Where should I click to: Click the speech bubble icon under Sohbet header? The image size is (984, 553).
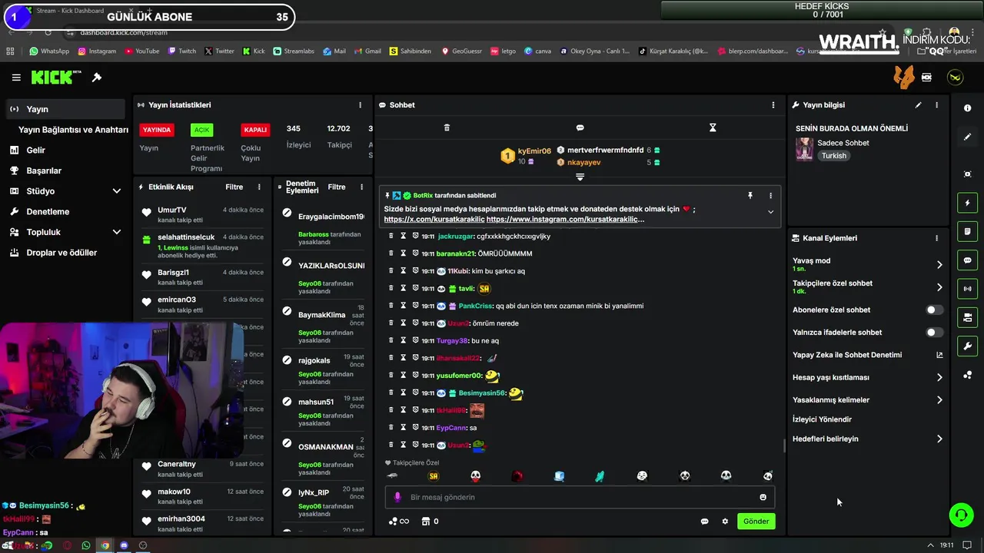pos(580,127)
